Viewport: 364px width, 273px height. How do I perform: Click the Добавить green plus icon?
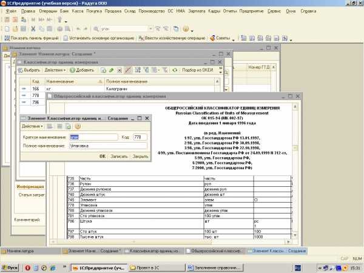click(x=72, y=70)
